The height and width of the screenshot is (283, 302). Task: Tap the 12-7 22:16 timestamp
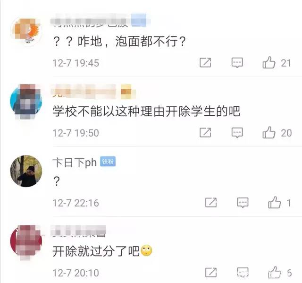(75, 203)
